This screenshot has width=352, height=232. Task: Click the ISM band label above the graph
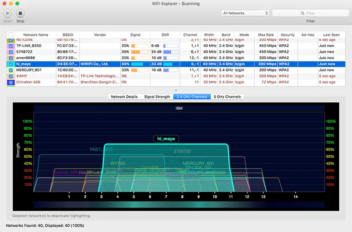(179, 108)
